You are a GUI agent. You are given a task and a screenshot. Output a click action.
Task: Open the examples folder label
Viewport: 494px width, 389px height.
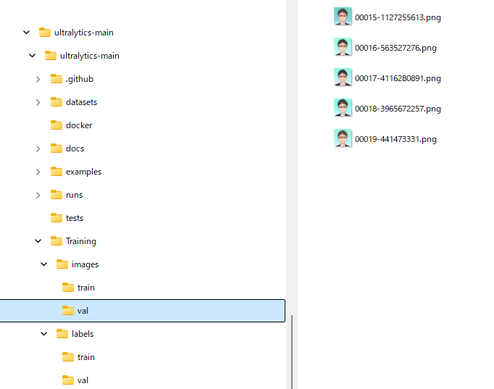[84, 172]
